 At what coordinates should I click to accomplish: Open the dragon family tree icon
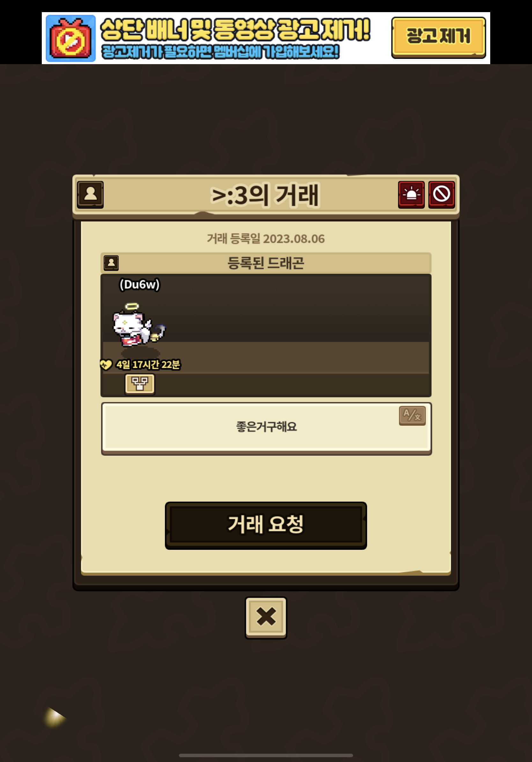140,384
